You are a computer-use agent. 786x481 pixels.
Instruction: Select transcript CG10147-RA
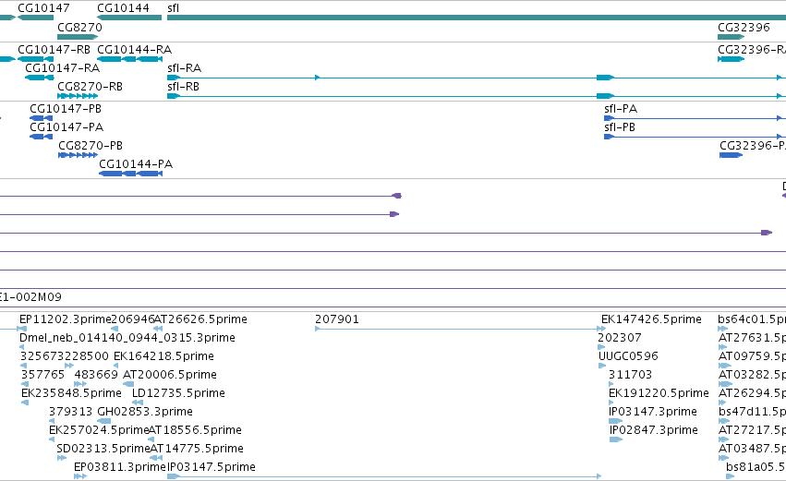[62, 68]
